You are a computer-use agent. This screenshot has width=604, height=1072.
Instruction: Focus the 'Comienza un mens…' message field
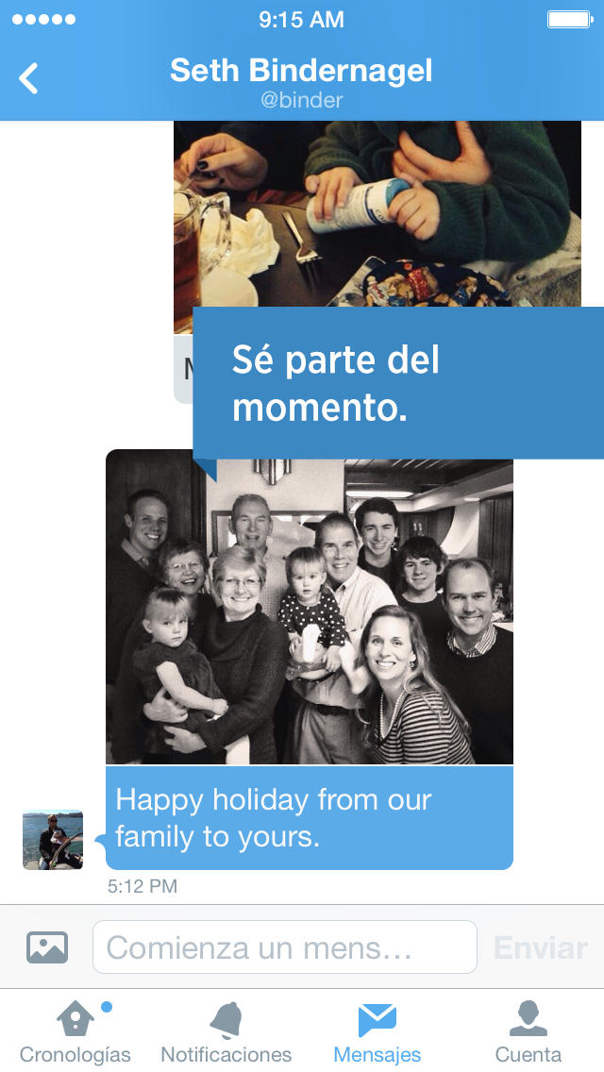click(285, 946)
